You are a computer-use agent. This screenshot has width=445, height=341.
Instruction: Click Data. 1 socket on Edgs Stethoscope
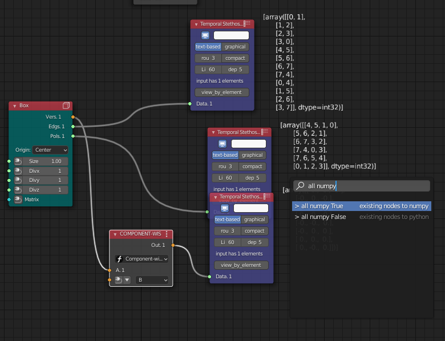(x=190, y=104)
